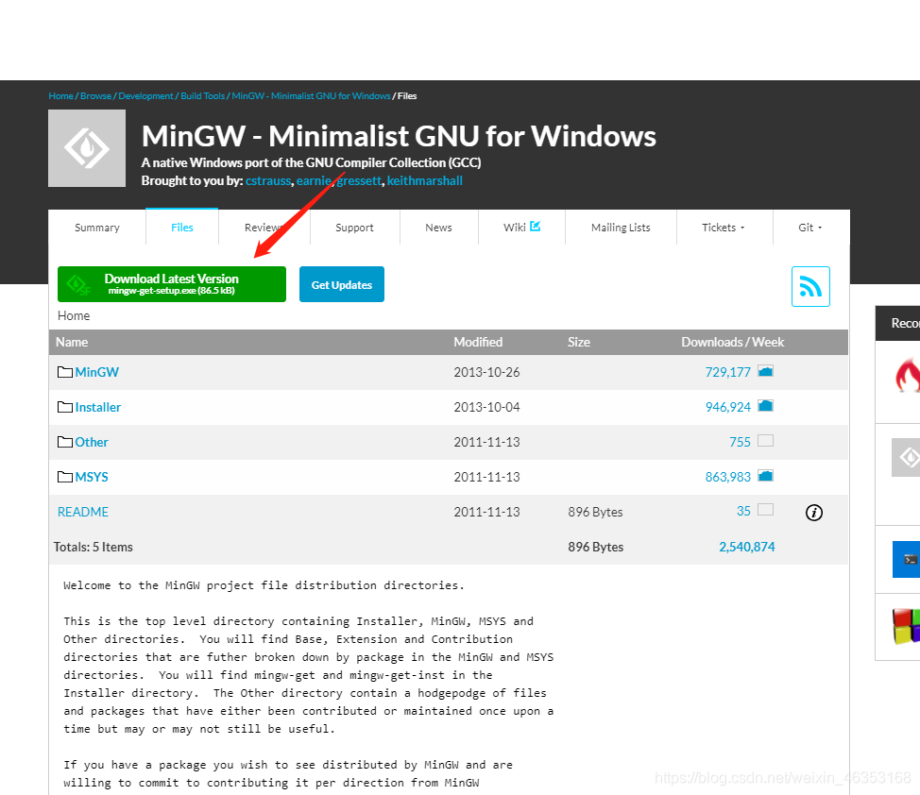
Task: Click the Home path label above the table
Action: [x=74, y=315]
